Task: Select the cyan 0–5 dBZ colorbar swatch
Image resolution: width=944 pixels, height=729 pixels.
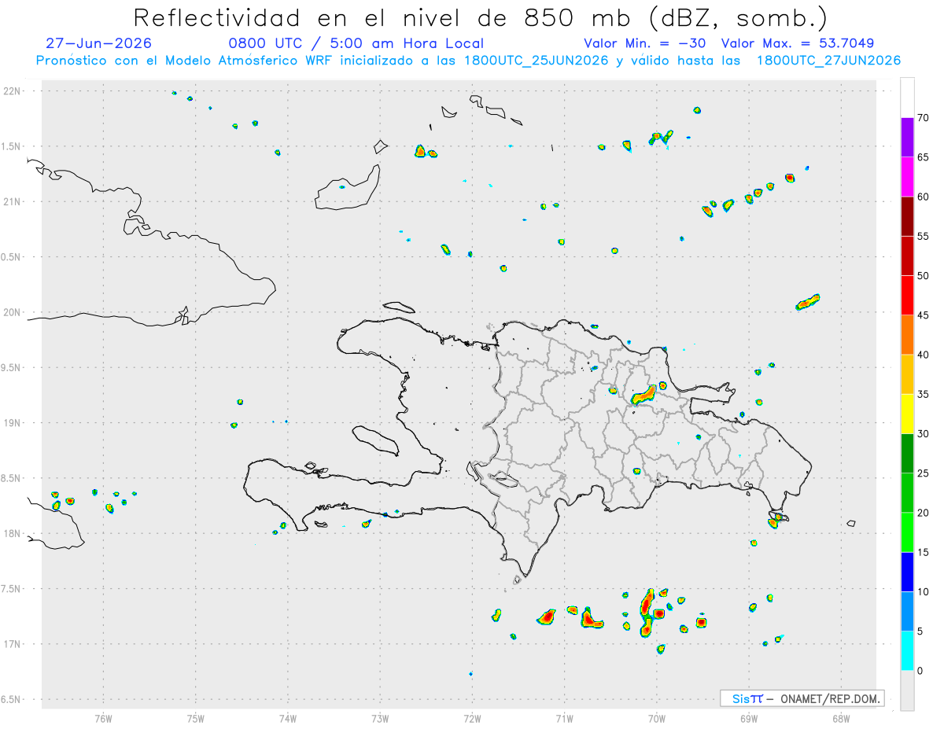Action: (907, 650)
